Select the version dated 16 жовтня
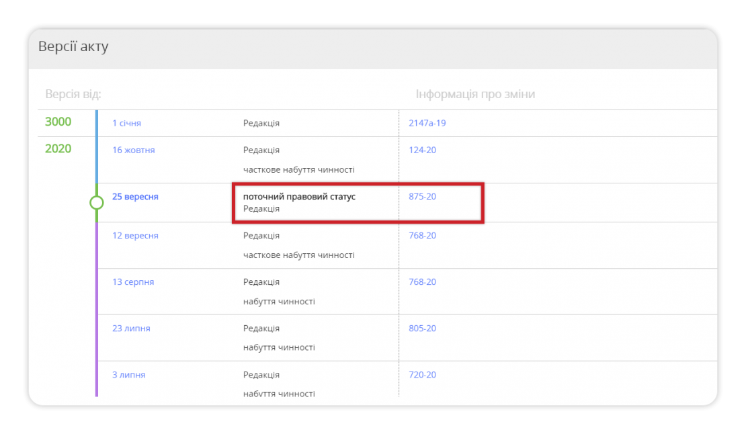This screenshot has width=746, height=434. pyautogui.click(x=133, y=150)
